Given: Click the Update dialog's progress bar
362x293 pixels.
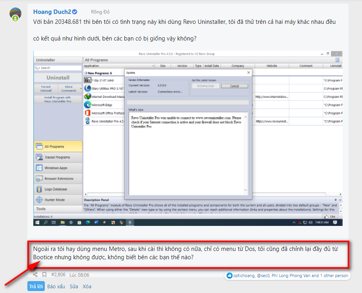Looking at the screenshot, I should click(188, 102).
